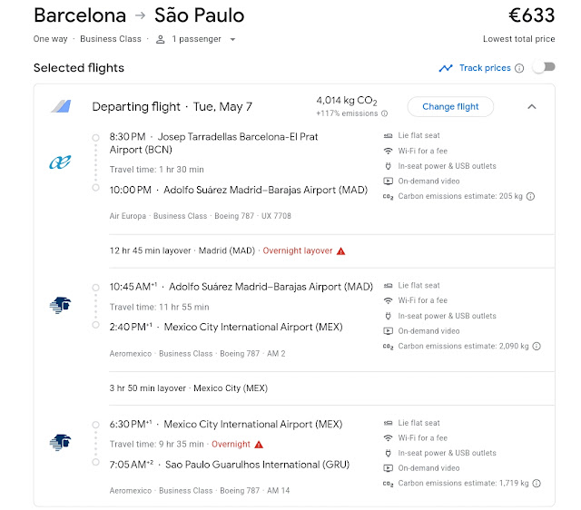This screenshot has width=581, height=510.
Task: Click info icon beside 2,090 kg emissions estimate
Action: [537, 346]
